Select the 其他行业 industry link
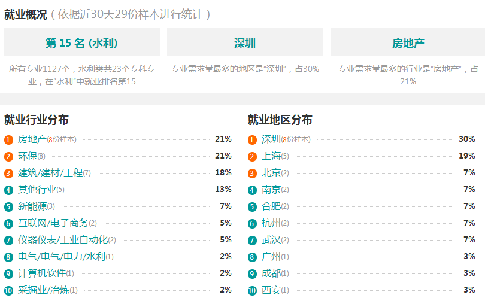This screenshot has width=485, height=301. (37, 190)
